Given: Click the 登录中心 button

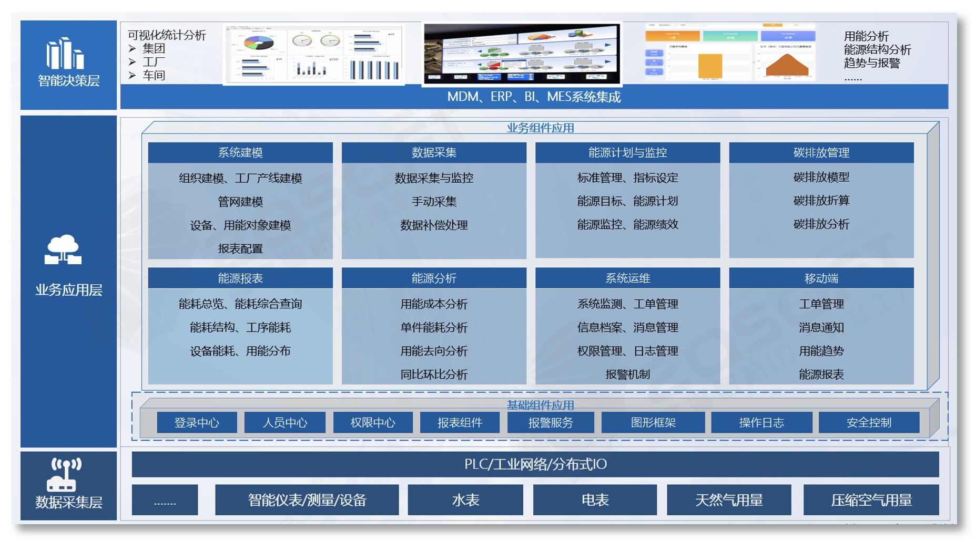Looking at the screenshot, I should [x=197, y=423].
